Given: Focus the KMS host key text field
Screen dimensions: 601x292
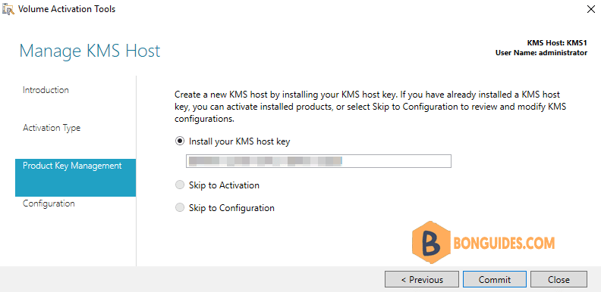Looking at the screenshot, I should tap(319, 161).
